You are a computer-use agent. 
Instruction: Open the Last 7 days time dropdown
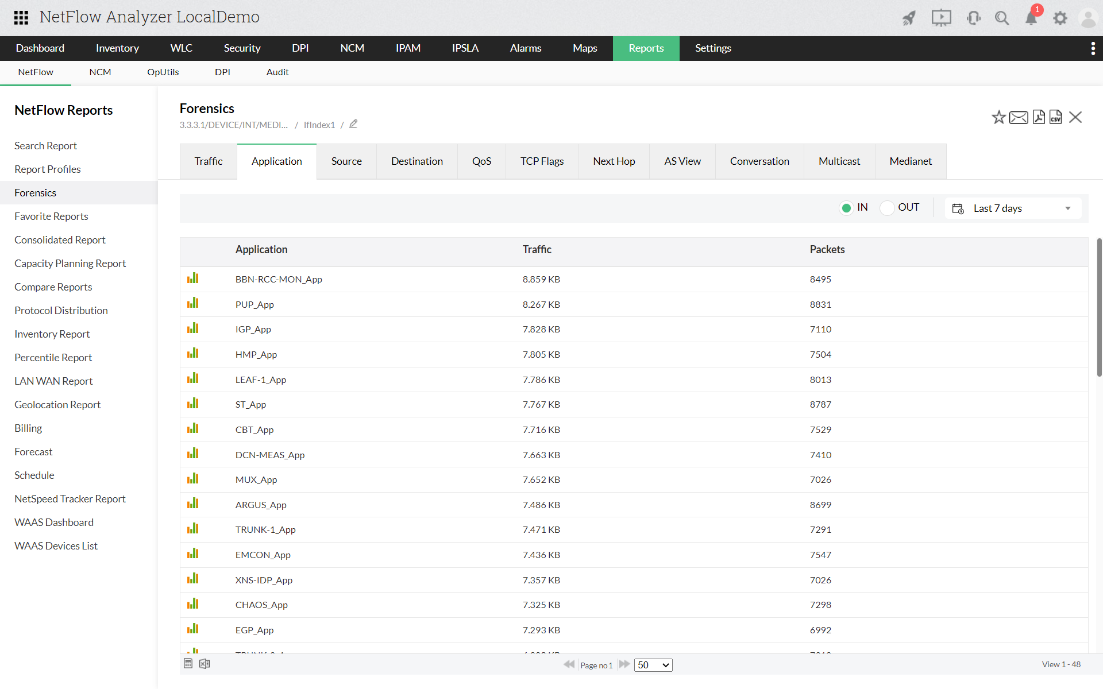pos(1012,208)
